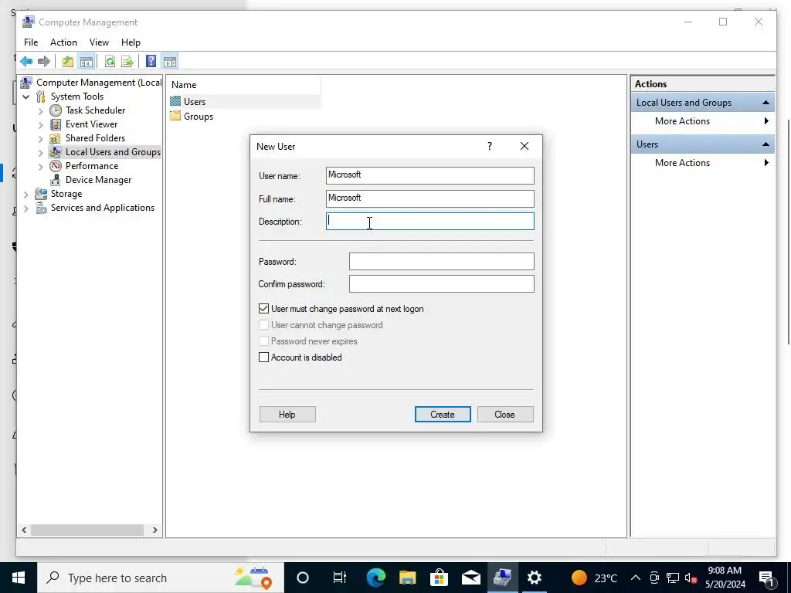The height and width of the screenshot is (593, 791).
Task: Toggle Show/Hide Action Pane toolbar icon
Action: point(170,62)
